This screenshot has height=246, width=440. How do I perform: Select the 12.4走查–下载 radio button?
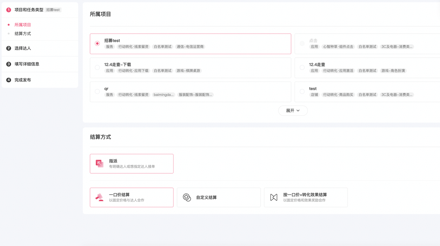97,67
